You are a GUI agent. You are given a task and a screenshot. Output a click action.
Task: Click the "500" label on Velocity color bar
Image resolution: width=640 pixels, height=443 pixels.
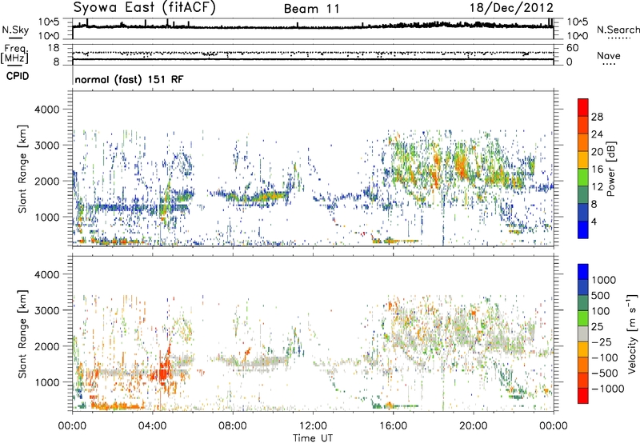coord(600,295)
